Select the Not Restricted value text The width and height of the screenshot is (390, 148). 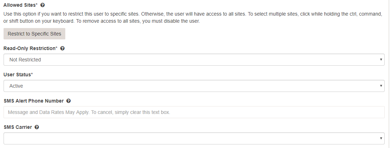(25, 60)
